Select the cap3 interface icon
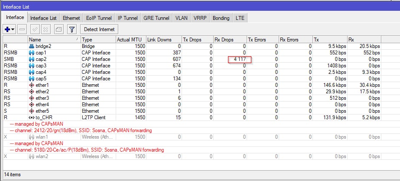 (x=32, y=66)
